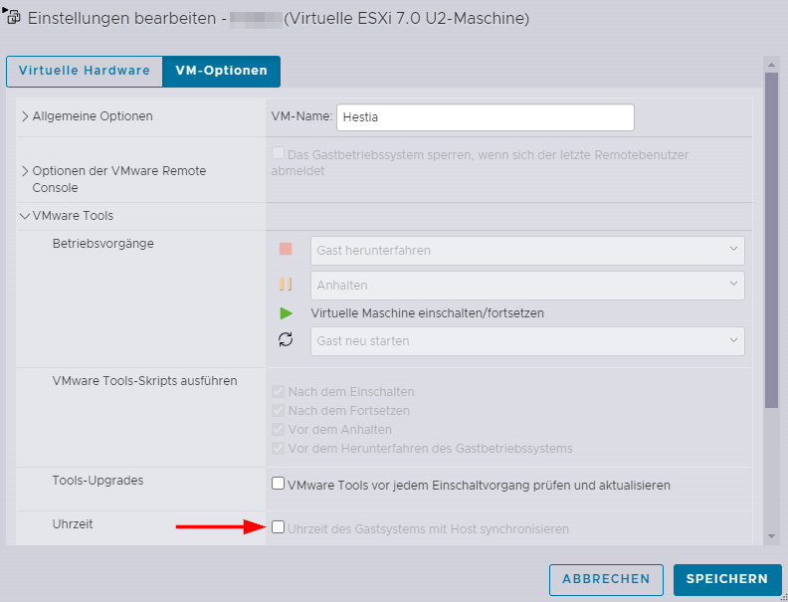Toggle 'Nach dem Fortsetzen' script checkbox

click(278, 411)
